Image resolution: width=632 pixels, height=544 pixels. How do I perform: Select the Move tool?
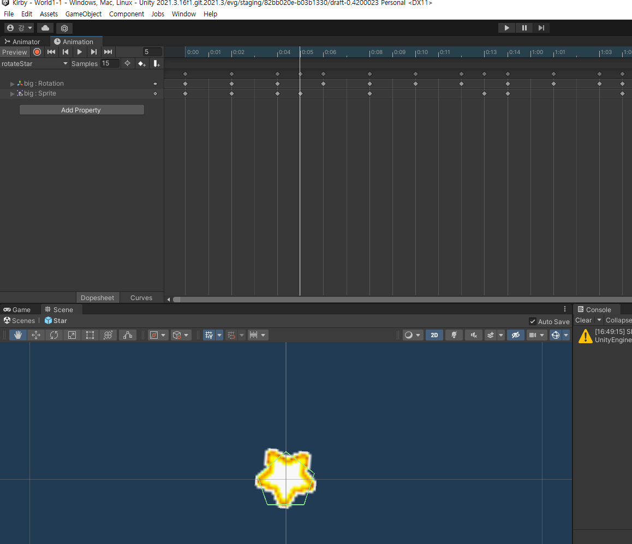click(x=36, y=335)
